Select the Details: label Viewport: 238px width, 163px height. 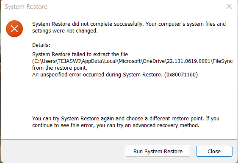41,45
